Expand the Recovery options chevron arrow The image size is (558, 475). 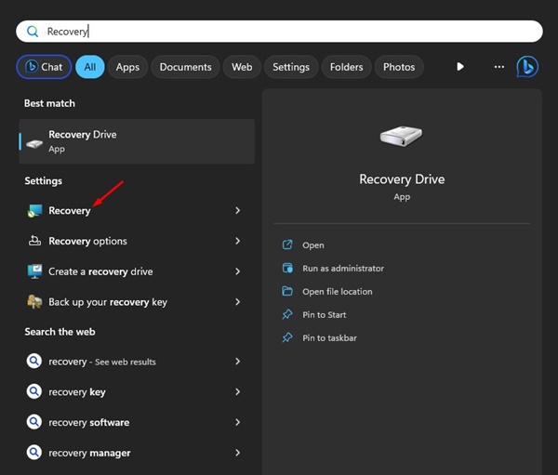click(x=237, y=242)
